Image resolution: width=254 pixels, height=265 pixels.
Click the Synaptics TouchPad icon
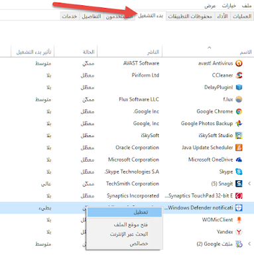click(x=239, y=195)
